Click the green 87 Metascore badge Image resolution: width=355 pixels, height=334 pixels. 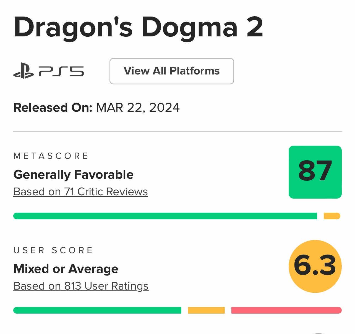coord(315,172)
